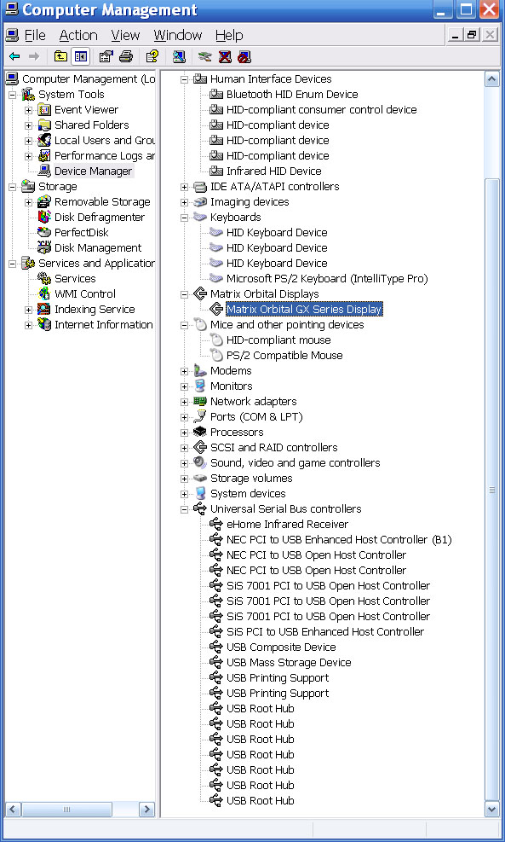Click the device list scroll-down arrow
The image size is (505, 842).
click(x=491, y=809)
